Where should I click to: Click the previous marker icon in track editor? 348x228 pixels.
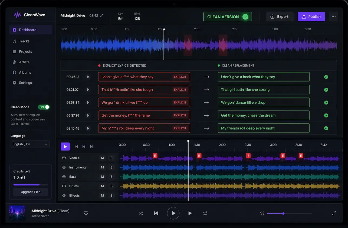tap(84, 146)
